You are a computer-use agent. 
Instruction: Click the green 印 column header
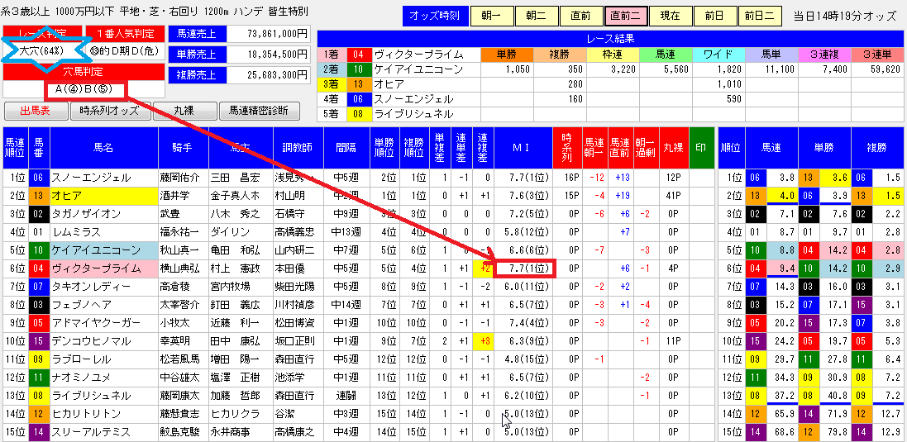pos(701,148)
